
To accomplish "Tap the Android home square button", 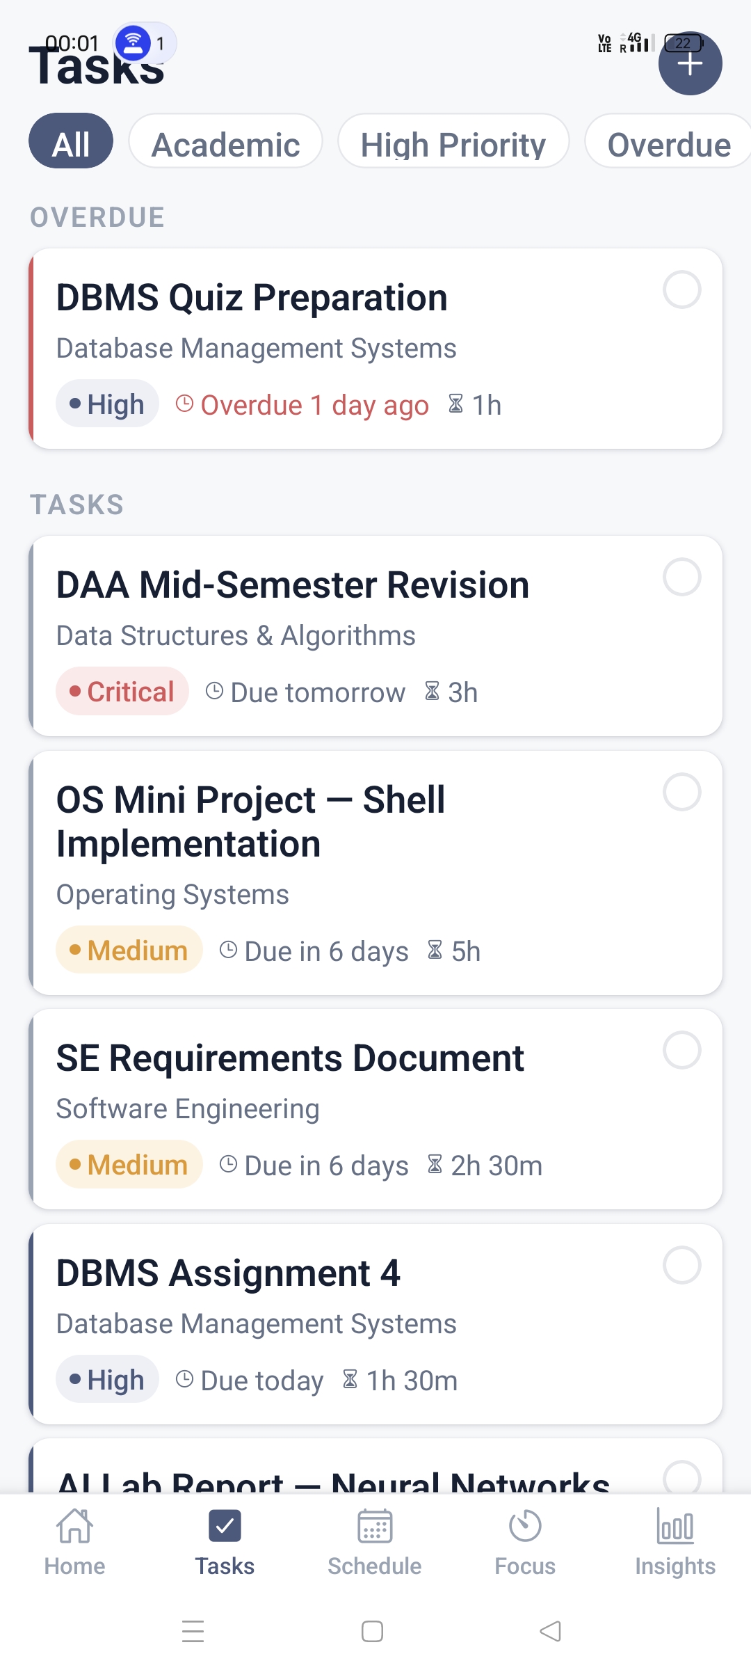I will (372, 1631).
